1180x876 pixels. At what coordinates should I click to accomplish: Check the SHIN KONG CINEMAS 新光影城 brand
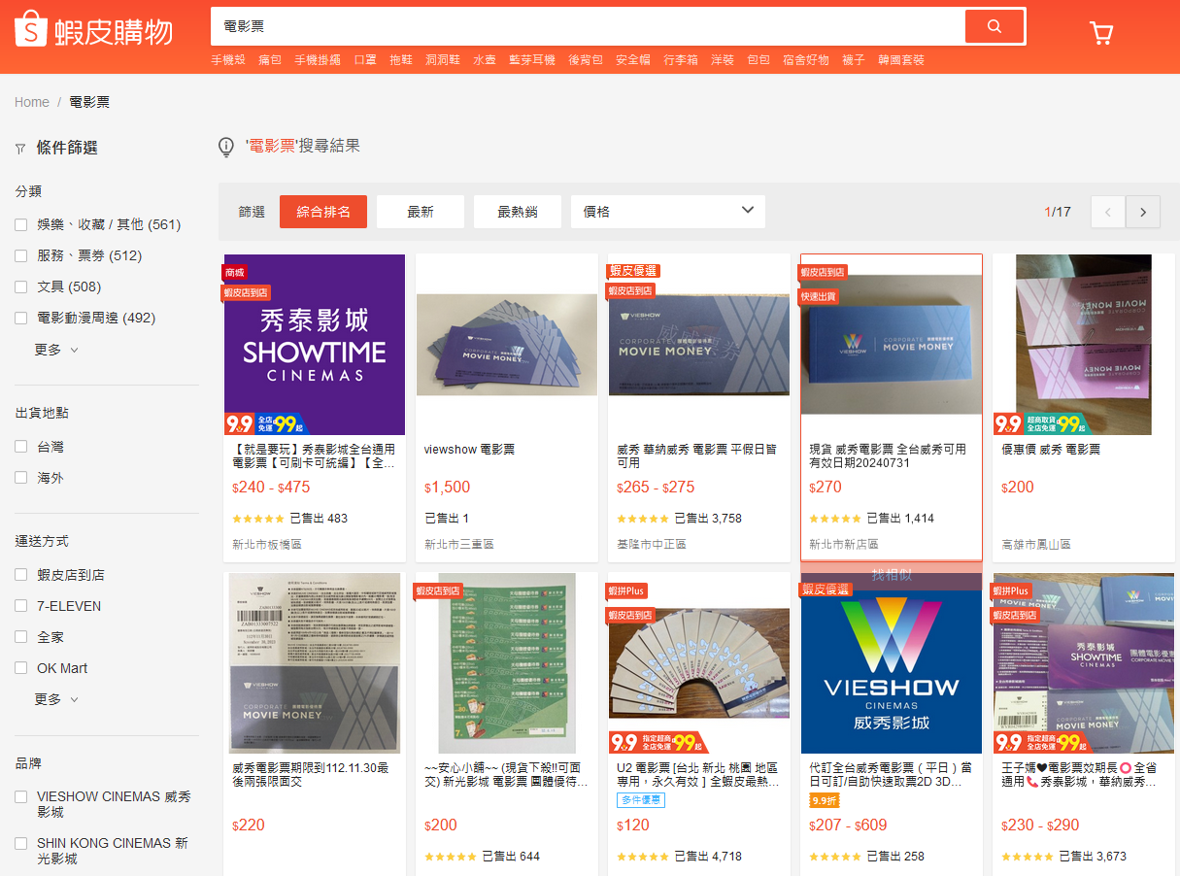(x=20, y=843)
